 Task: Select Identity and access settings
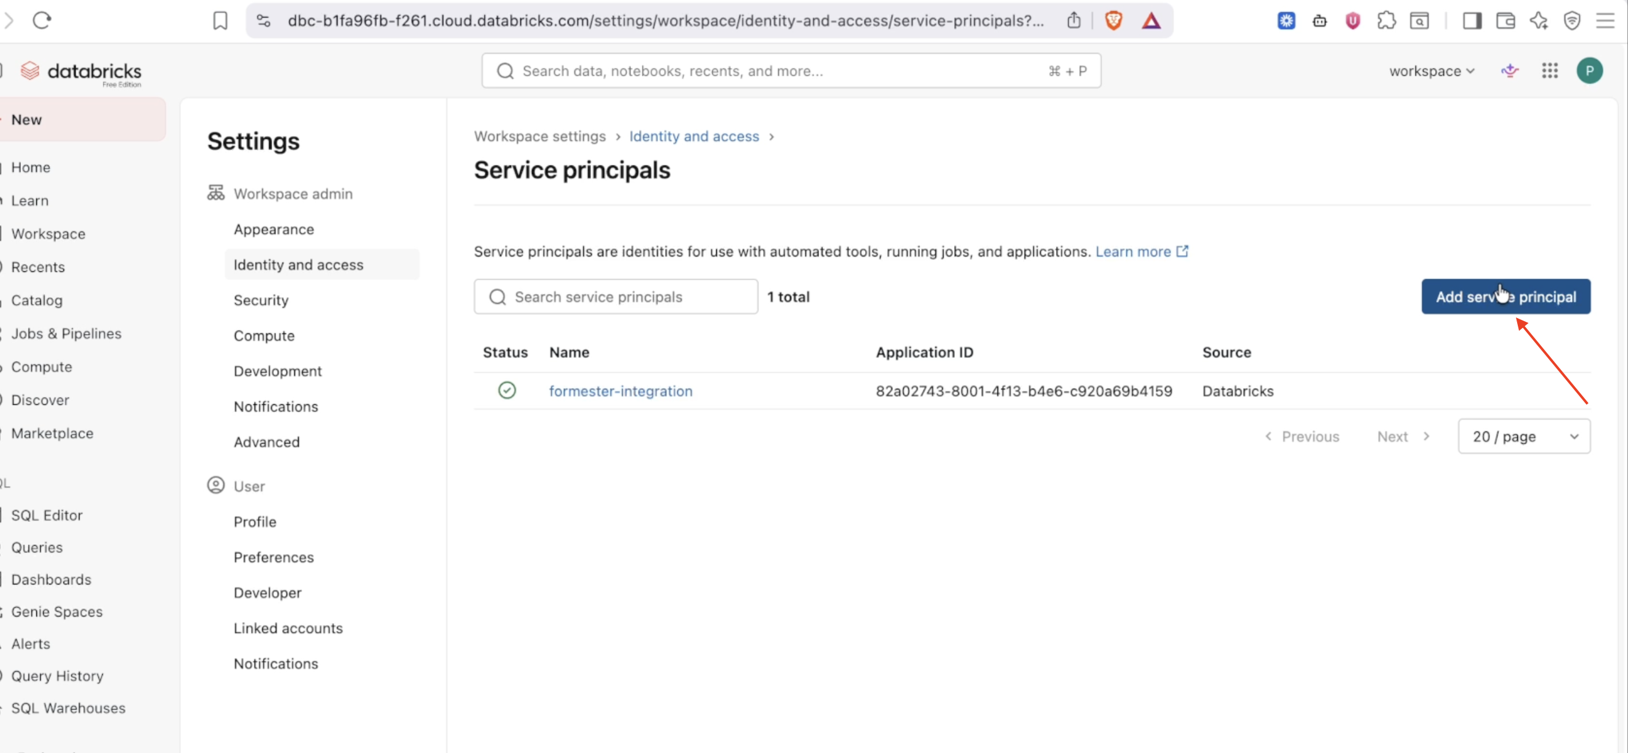coord(321,265)
